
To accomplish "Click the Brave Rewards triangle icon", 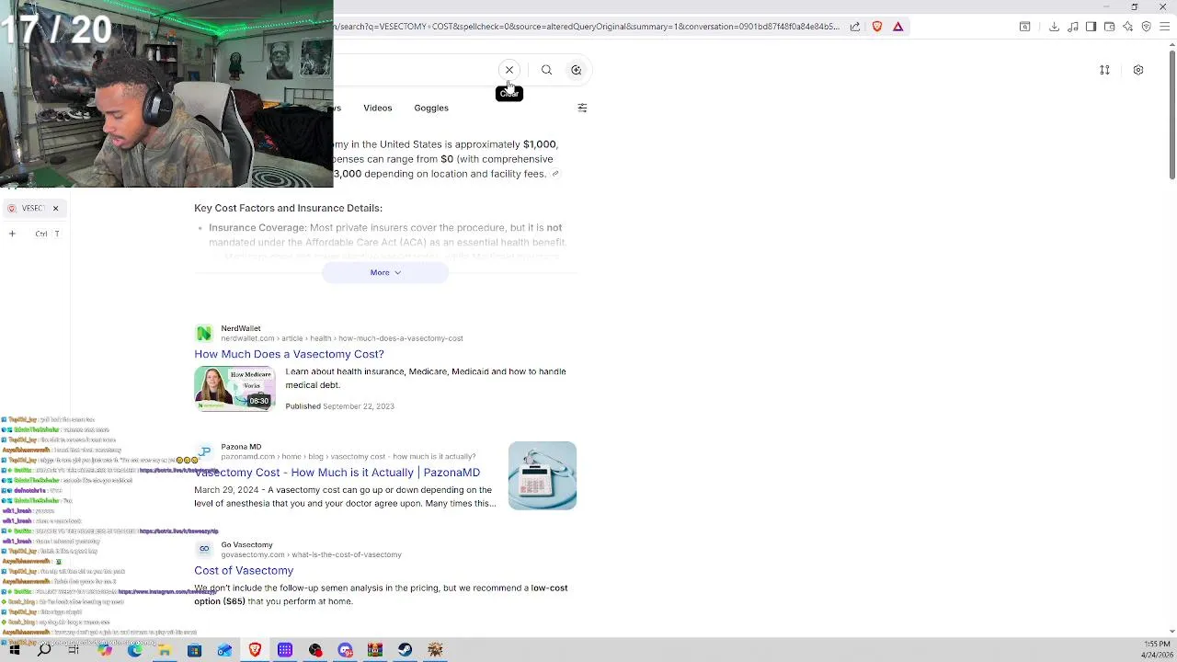I will click(898, 27).
